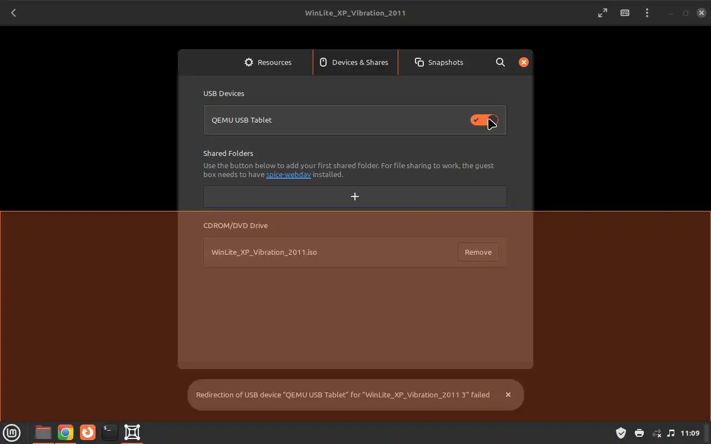Open the terminal from taskbar
Screen dimensions: 711x444
click(x=110, y=432)
